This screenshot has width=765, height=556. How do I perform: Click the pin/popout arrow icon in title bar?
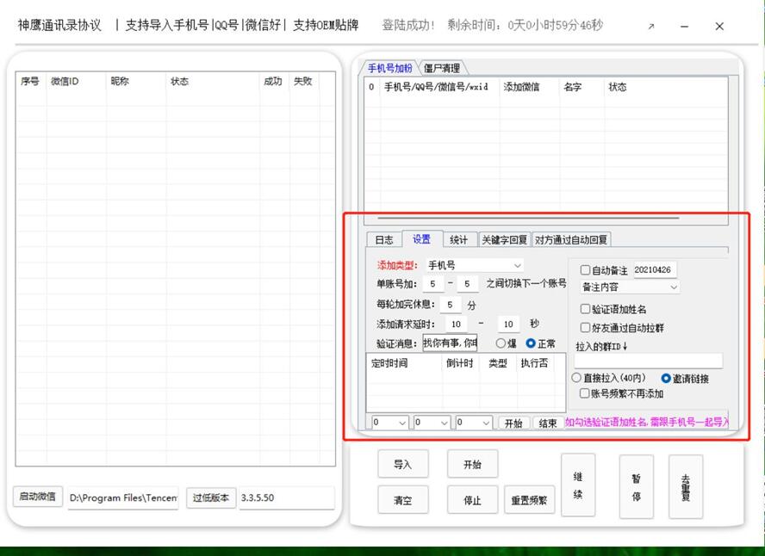coord(650,27)
